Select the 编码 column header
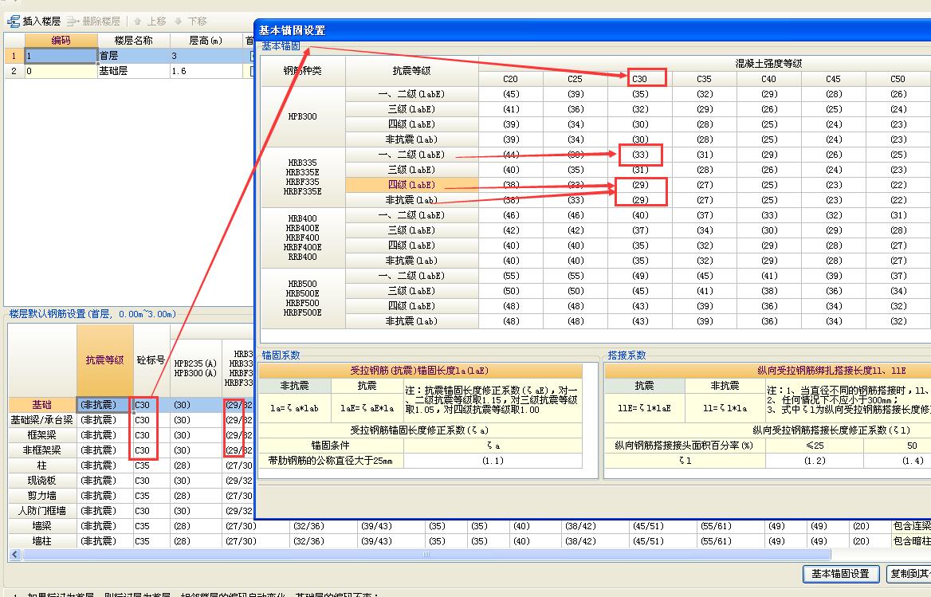931x597 pixels. point(61,41)
